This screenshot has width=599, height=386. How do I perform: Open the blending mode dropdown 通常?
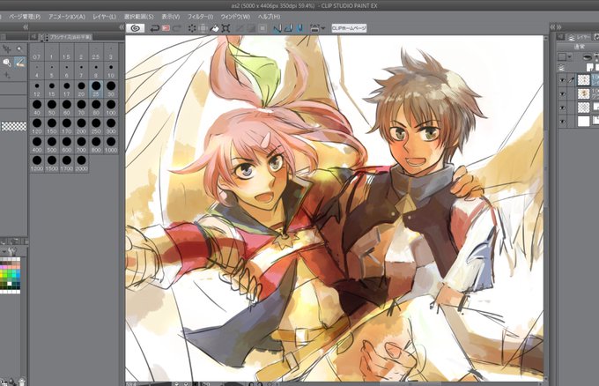point(578,47)
